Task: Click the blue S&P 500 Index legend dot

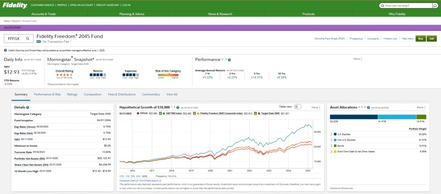Action: tap(164, 114)
